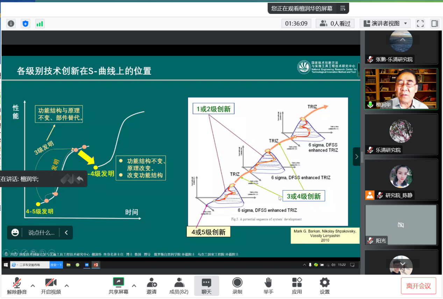Toggle the side panel layout icon
This screenshot has height=299, width=443.
coord(435,23)
